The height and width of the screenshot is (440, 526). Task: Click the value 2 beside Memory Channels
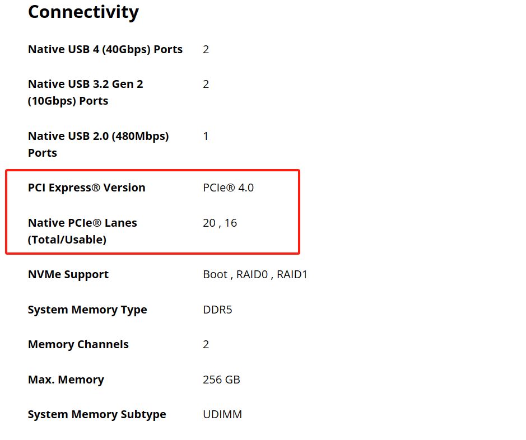(x=206, y=344)
